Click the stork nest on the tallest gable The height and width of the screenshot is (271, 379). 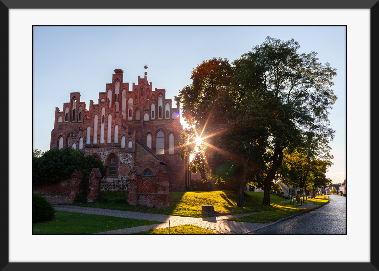pos(118,71)
